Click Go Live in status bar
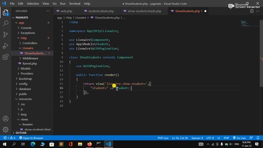Viewport: 263px width, 148px height. coord(239,138)
